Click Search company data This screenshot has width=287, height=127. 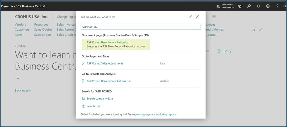(100, 99)
